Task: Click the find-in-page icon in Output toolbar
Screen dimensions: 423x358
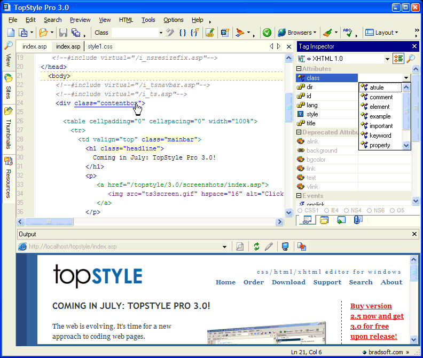Action: point(240,246)
